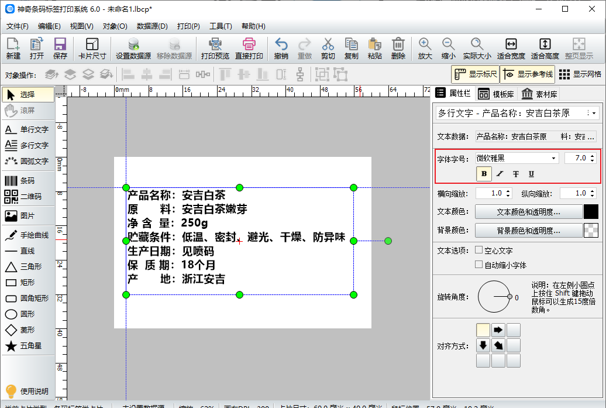Enable the 自动缩小字体 checkbox
The image size is (606, 408).
tap(478, 265)
